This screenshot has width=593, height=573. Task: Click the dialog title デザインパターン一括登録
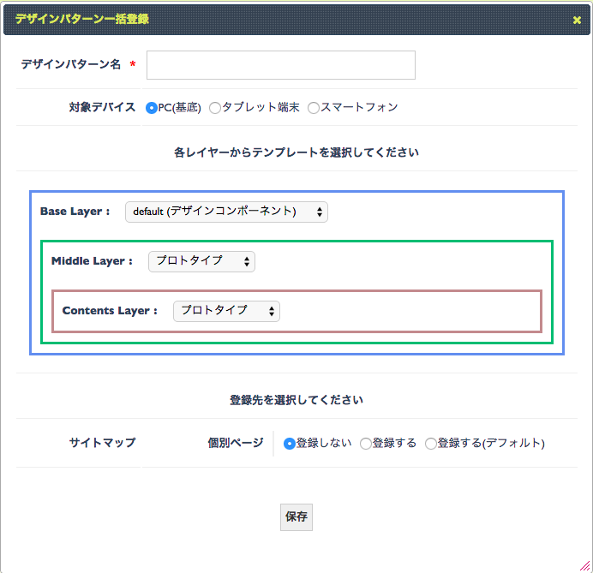(x=82, y=19)
